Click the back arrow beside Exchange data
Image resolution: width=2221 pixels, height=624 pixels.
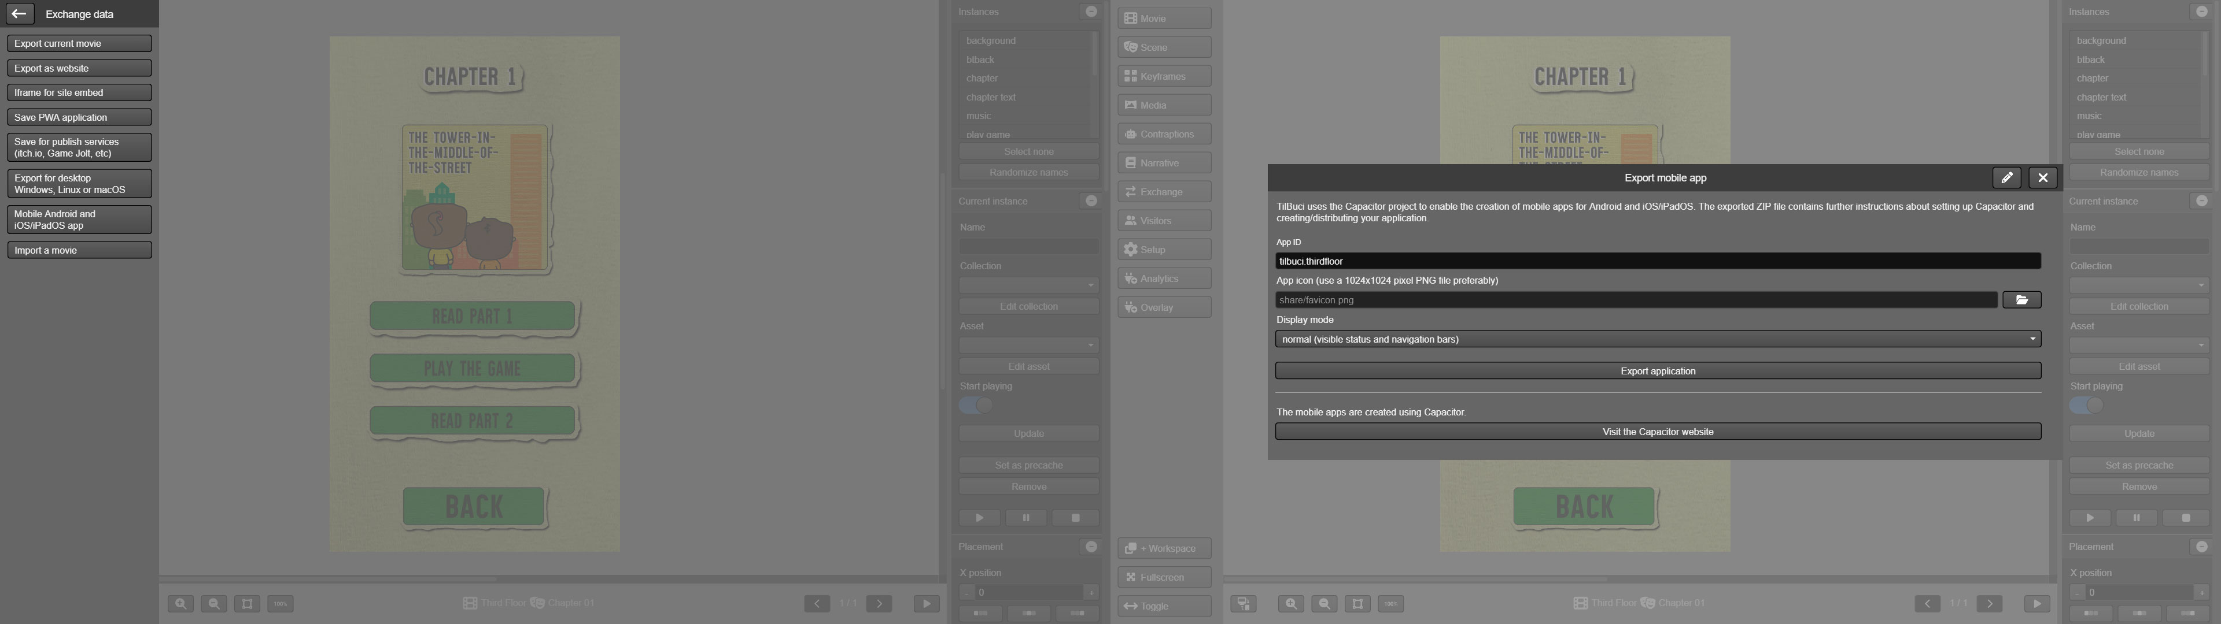point(19,14)
